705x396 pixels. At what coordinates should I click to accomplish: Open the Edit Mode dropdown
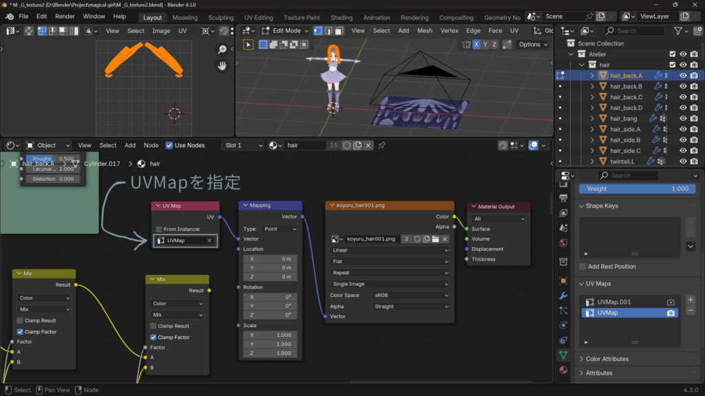click(x=285, y=31)
